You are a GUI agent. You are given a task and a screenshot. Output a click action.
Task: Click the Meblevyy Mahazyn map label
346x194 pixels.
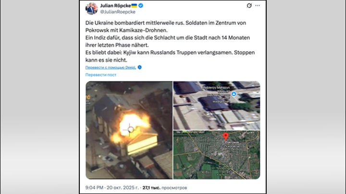point(216,88)
